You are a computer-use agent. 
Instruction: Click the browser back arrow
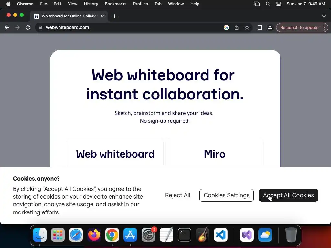(x=7, y=27)
